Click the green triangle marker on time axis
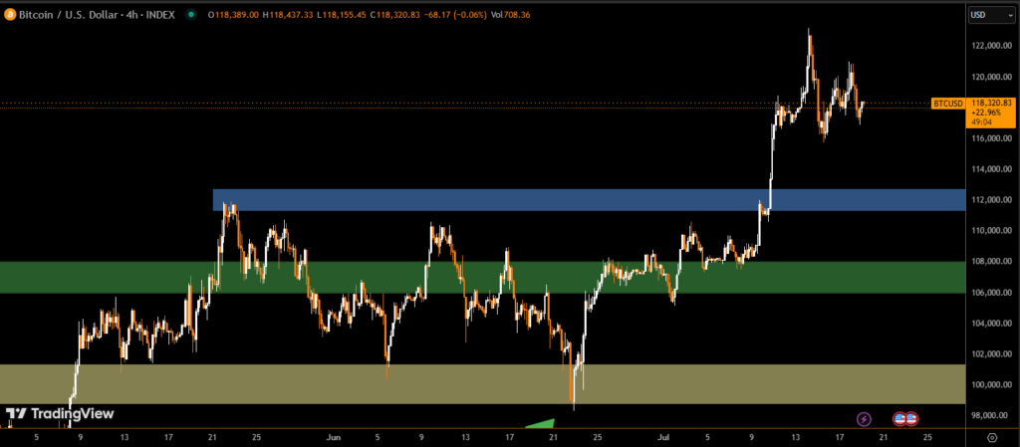 coord(540,423)
